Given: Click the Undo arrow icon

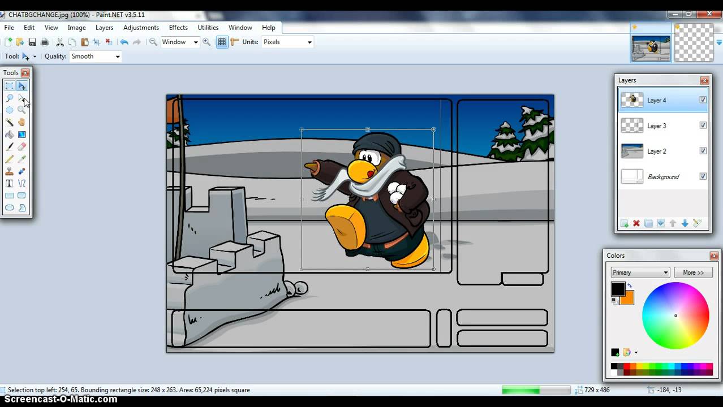Looking at the screenshot, I should (124, 42).
